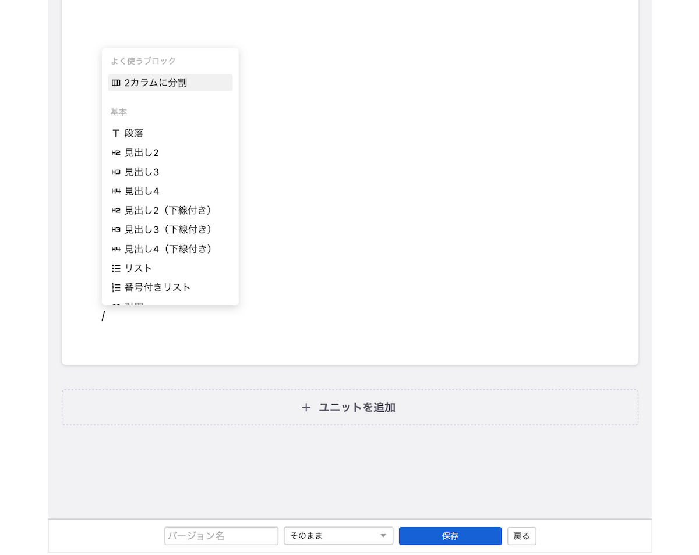Click the plus icon in ユニットを追加
Screen dimensions: 699x555
tap(306, 407)
